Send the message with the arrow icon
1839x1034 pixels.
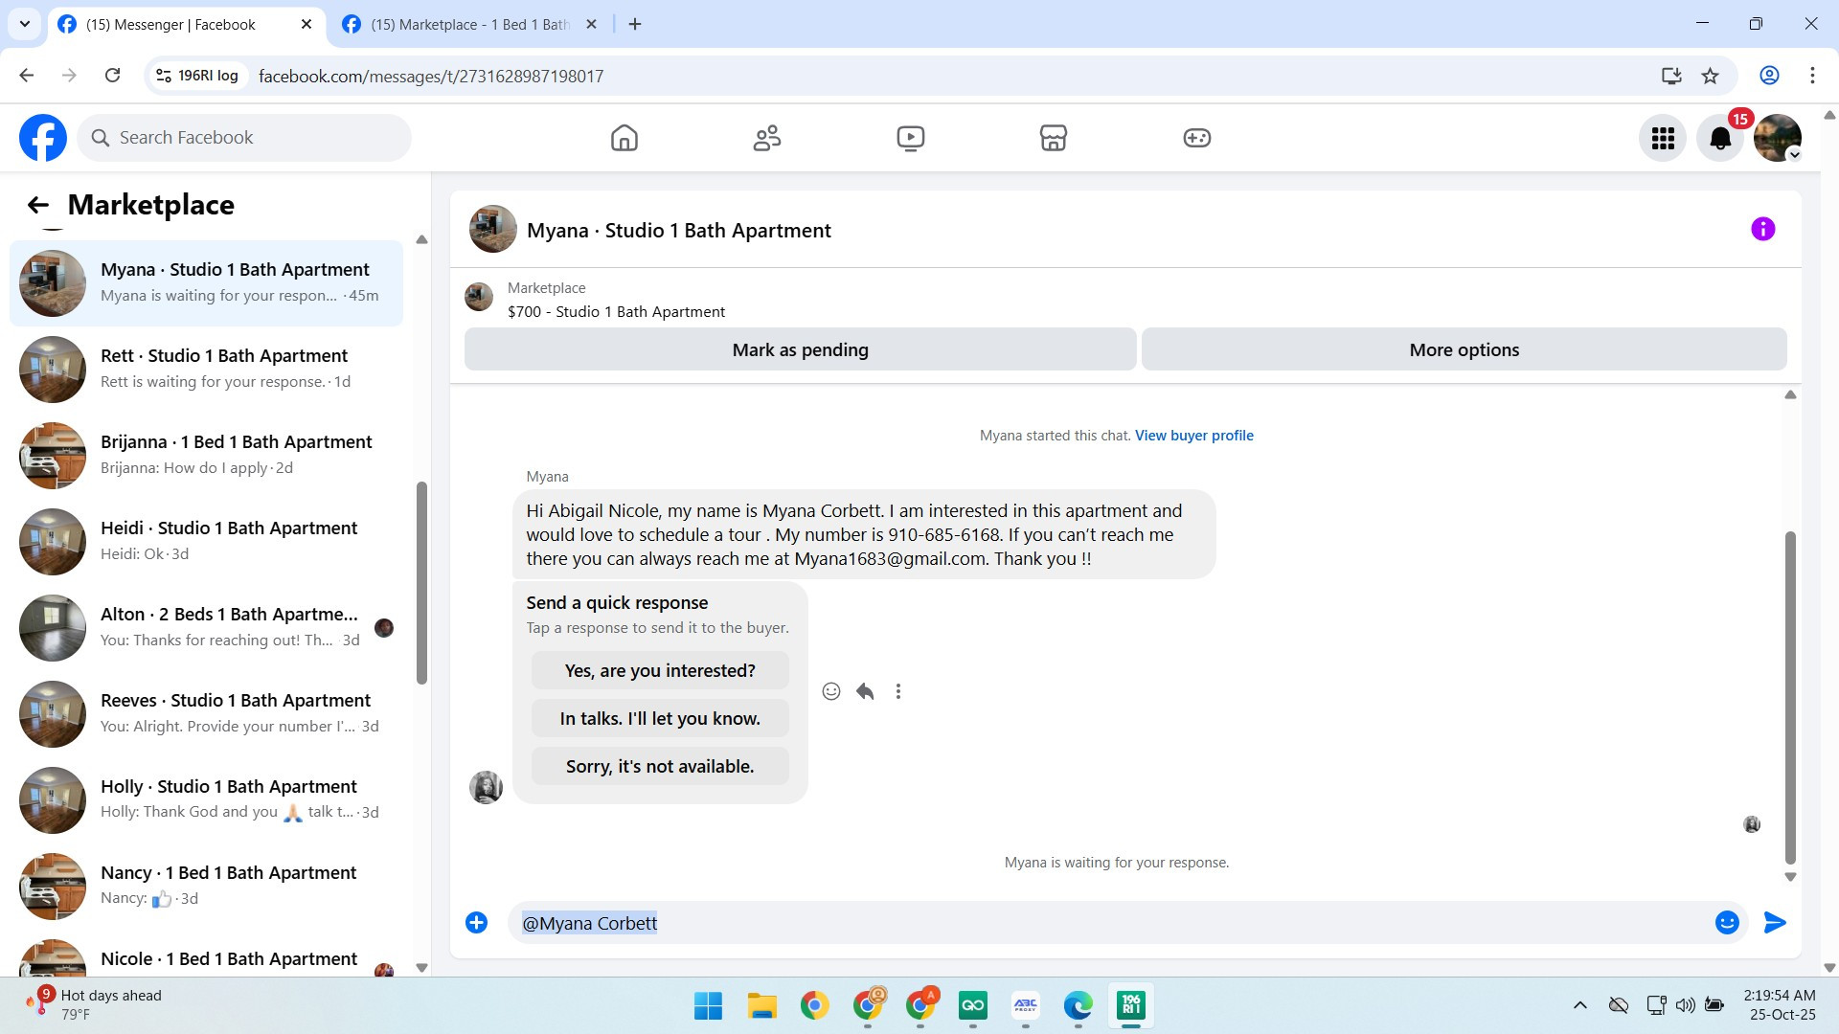[x=1775, y=923]
